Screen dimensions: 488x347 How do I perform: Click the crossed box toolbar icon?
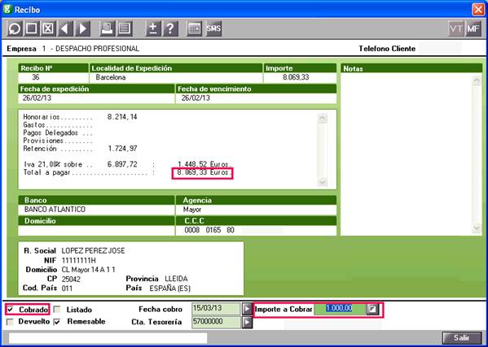coord(47,29)
